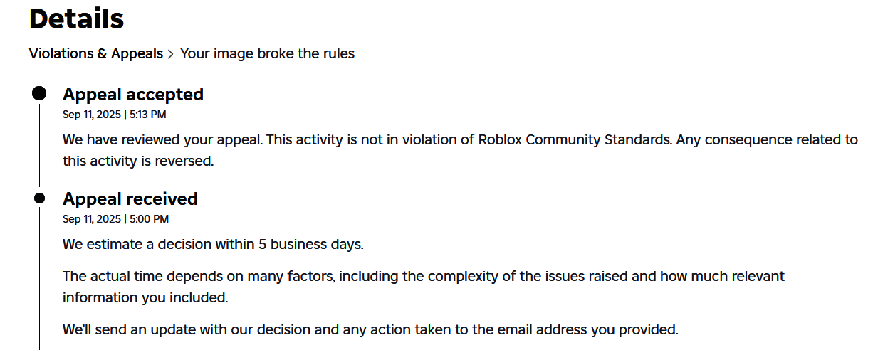Viewport: 873px width, 350px height.
Task: Select the Appeal accepted timeline dot
Action: 39,94
